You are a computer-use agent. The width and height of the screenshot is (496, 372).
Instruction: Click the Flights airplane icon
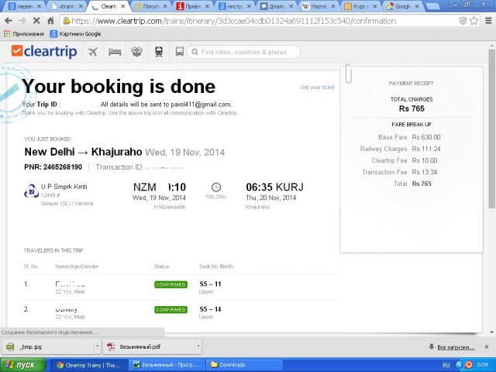point(93,52)
